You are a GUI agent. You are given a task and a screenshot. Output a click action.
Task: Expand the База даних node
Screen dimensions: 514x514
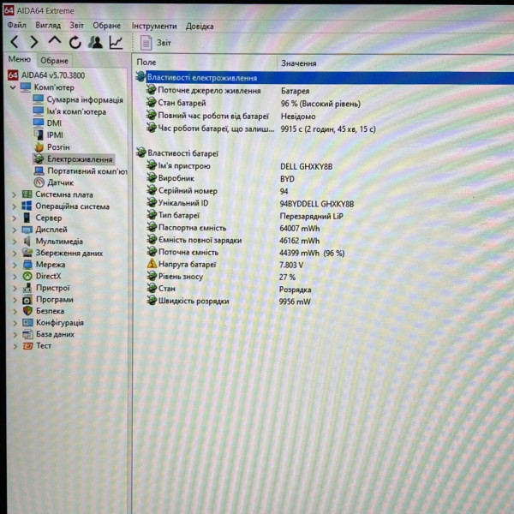(x=15, y=335)
